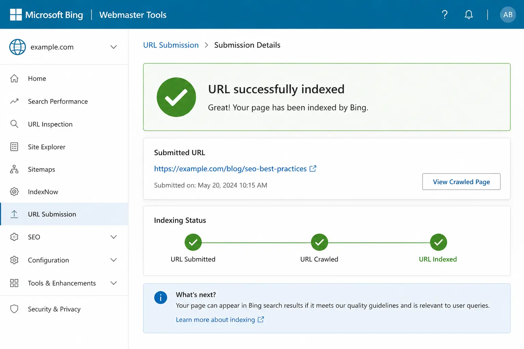The height and width of the screenshot is (349, 524).
Task: Click the "Submitted URL" heading
Action: [x=179, y=153]
